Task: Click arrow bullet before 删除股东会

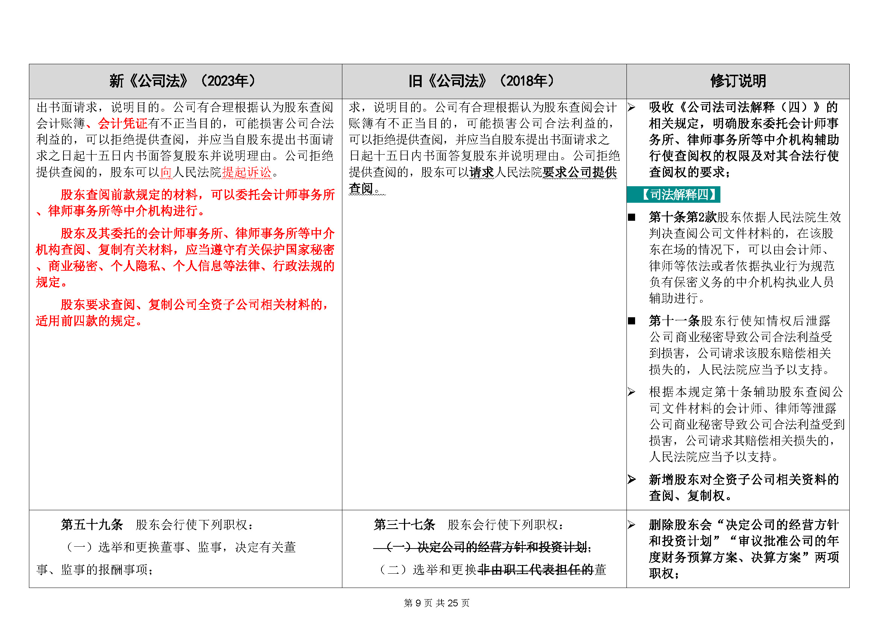Action: tap(631, 525)
